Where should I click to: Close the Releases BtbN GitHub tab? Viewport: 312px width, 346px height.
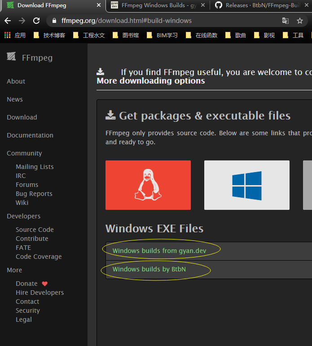click(307, 5)
